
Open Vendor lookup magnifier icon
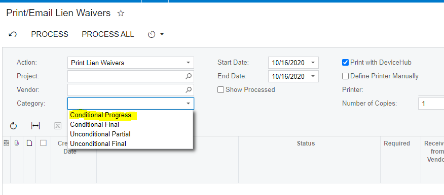tap(189, 90)
